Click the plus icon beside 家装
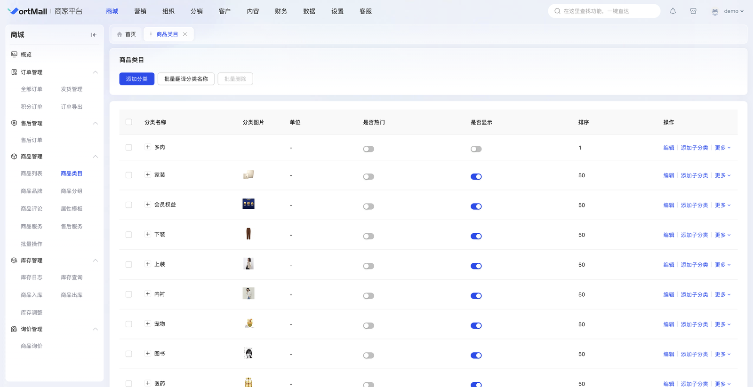The image size is (753, 387). [148, 174]
